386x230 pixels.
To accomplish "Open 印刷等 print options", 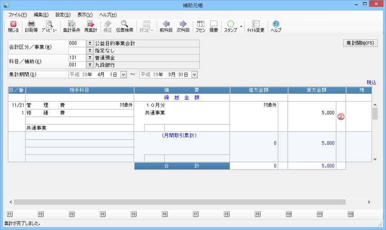I will pyautogui.click(x=31, y=26).
